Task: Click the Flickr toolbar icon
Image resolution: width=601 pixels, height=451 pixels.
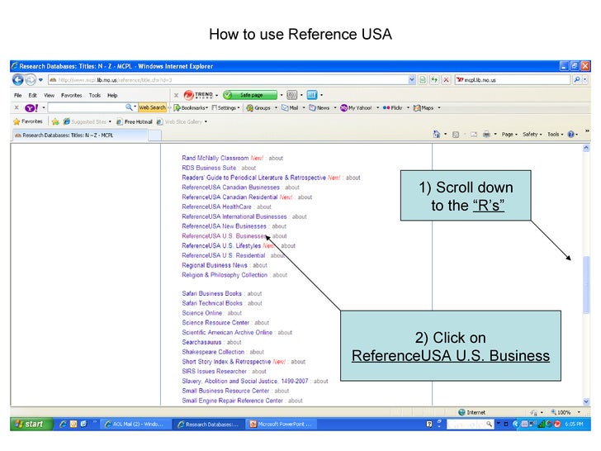Action: pyautogui.click(x=386, y=108)
